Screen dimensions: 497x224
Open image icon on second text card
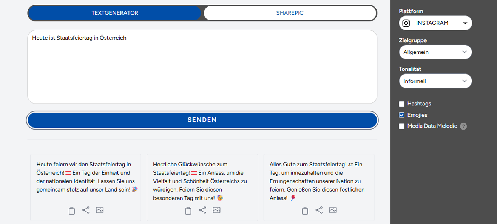coord(216,210)
